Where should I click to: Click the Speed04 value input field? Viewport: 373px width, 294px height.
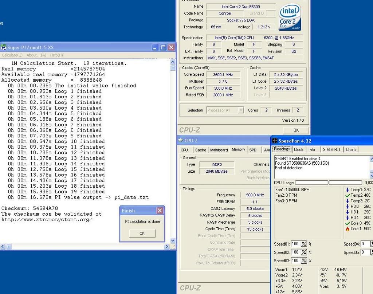click(365, 244)
